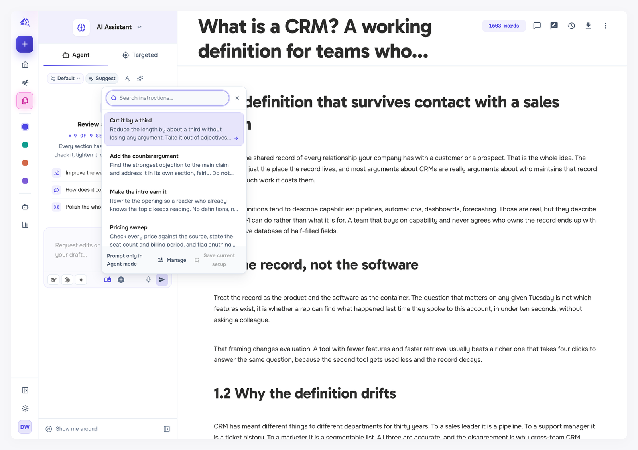This screenshot has width=638, height=450.
Task: Choose the Make the intro earn it instruction
Action: (x=174, y=200)
